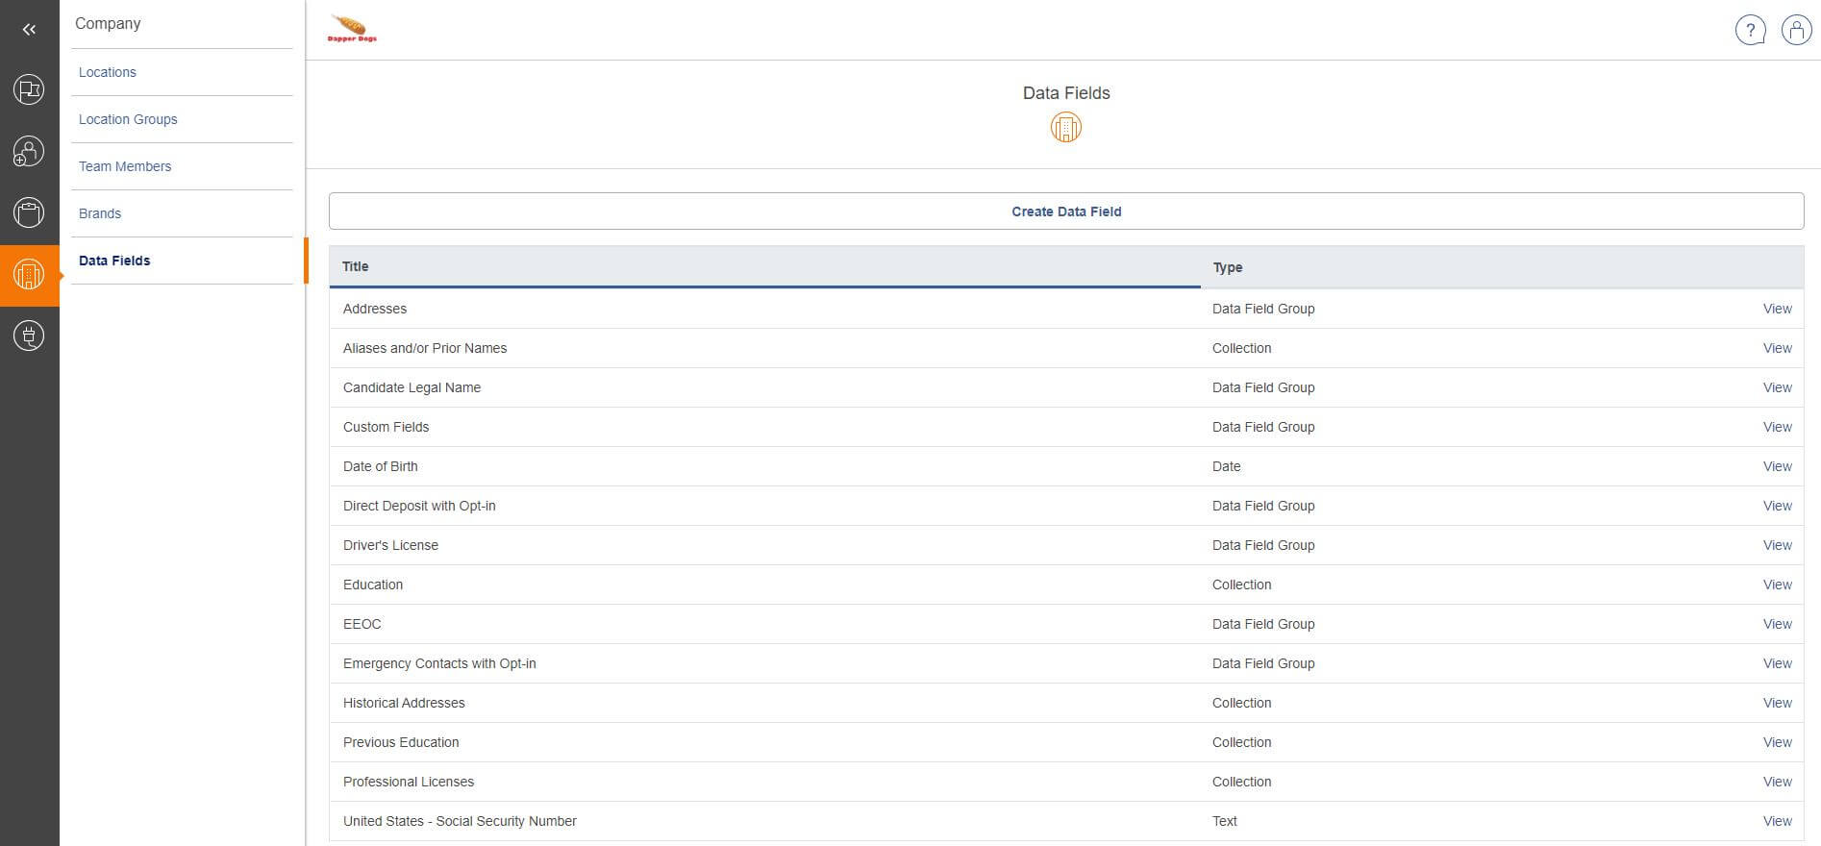Open the Team Members page
This screenshot has width=1821, height=846.
point(125,166)
